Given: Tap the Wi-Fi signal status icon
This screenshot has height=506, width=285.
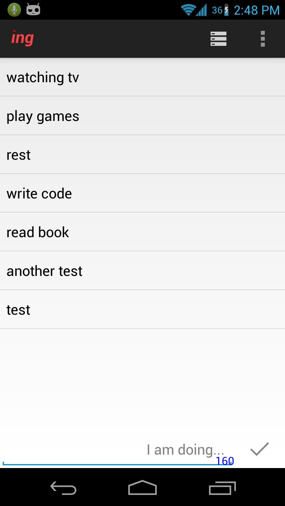Looking at the screenshot, I should [x=188, y=10].
